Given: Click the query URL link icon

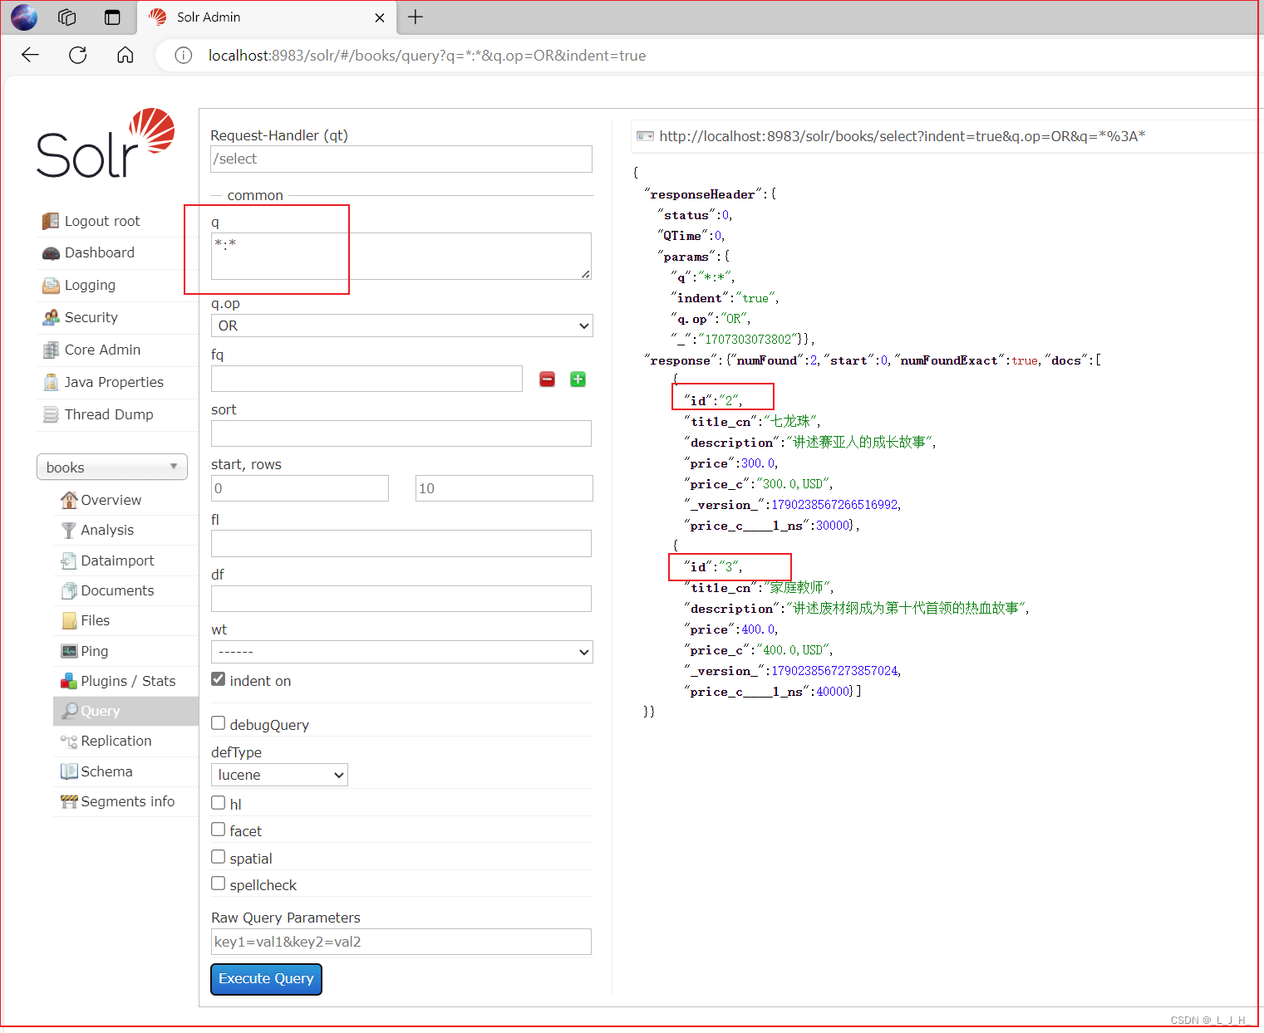Looking at the screenshot, I should 645,136.
